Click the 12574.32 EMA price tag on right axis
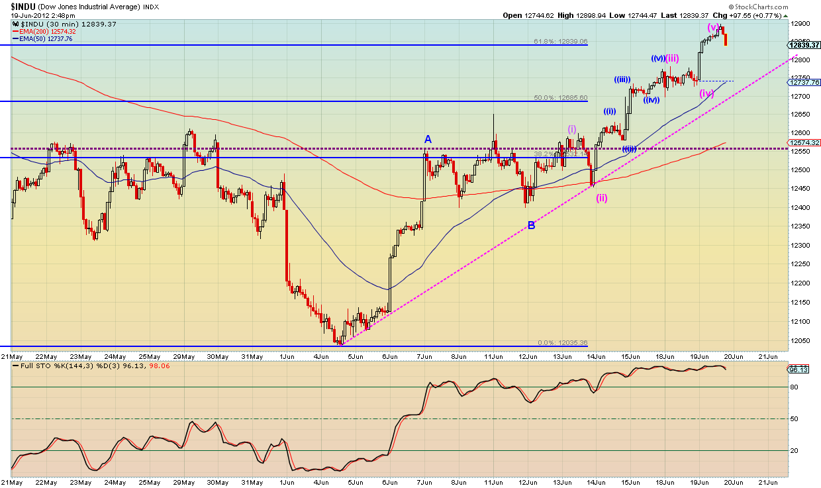Screen dimensions: 821x488 click(805, 142)
